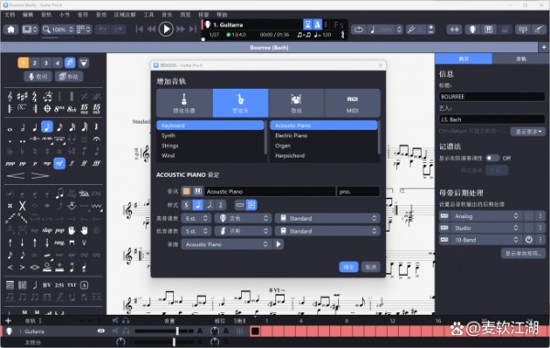The image size is (550, 348).
Task: Open the Analog mastering dropdown
Action: pos(486,216)
